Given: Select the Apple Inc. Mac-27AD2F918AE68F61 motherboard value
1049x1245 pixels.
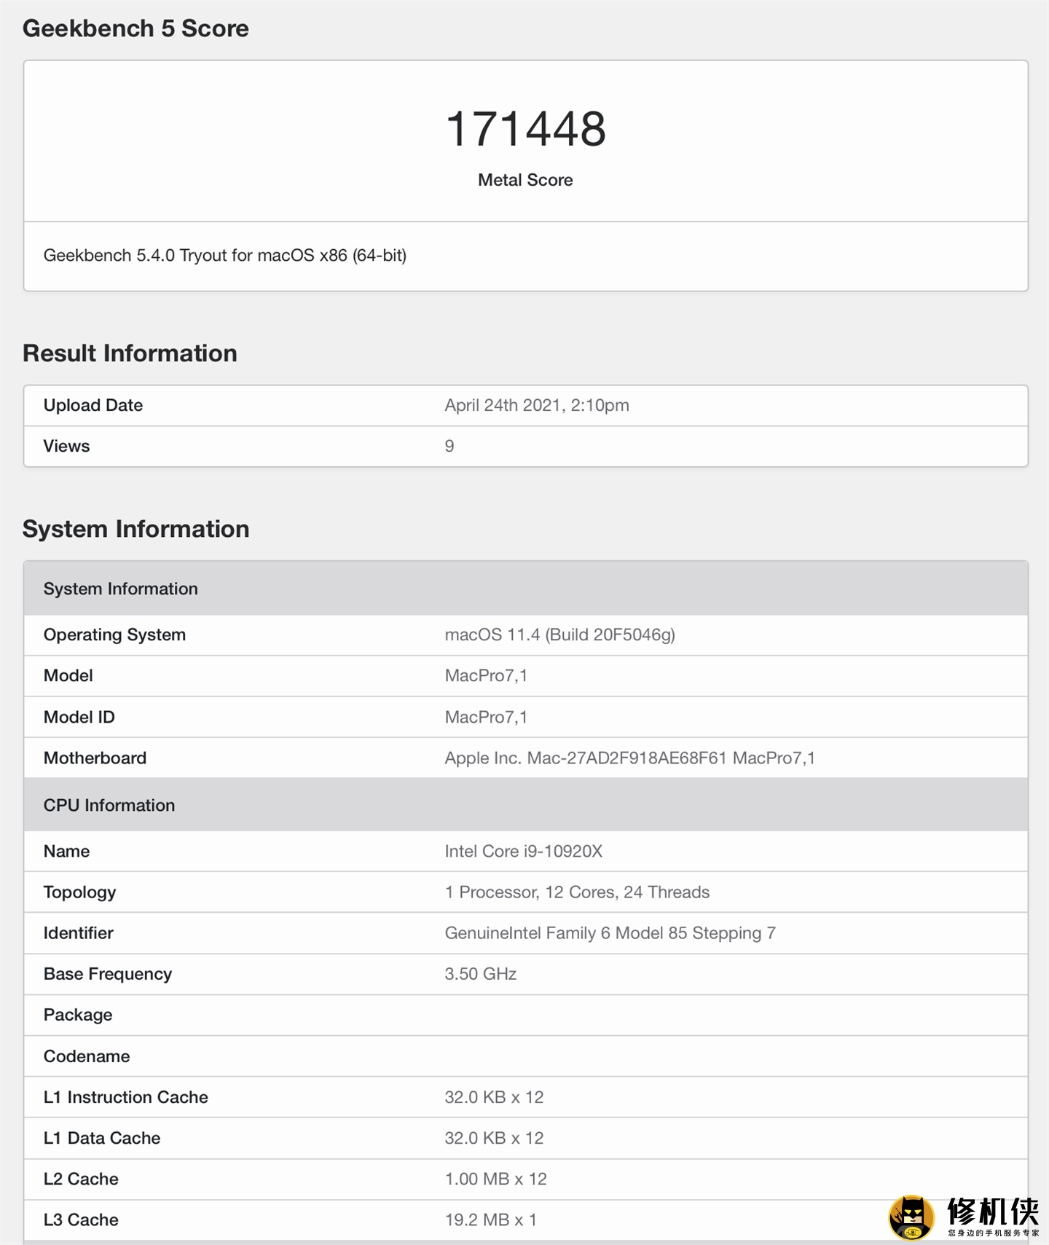Looking at the screenshot, I should pyautogui.click(x=630, y=758).
